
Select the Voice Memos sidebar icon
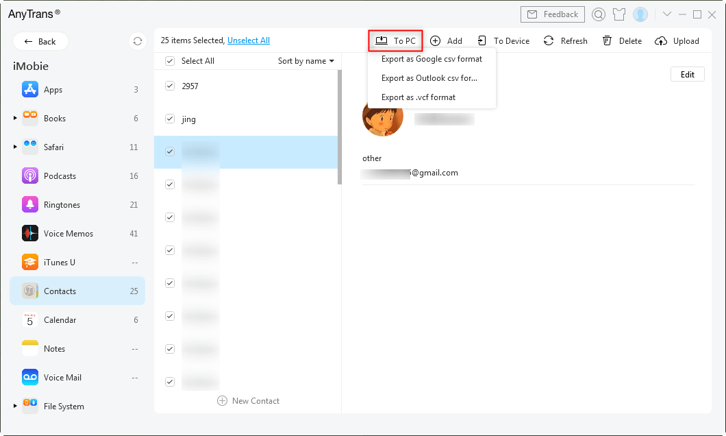30,234
